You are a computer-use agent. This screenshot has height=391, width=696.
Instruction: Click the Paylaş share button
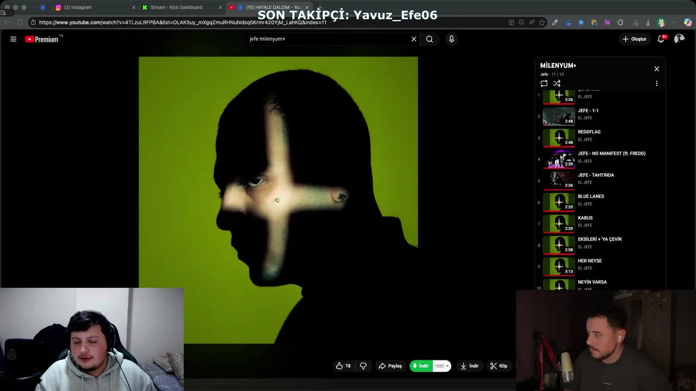pyautogui.click(x=390, y=366)
